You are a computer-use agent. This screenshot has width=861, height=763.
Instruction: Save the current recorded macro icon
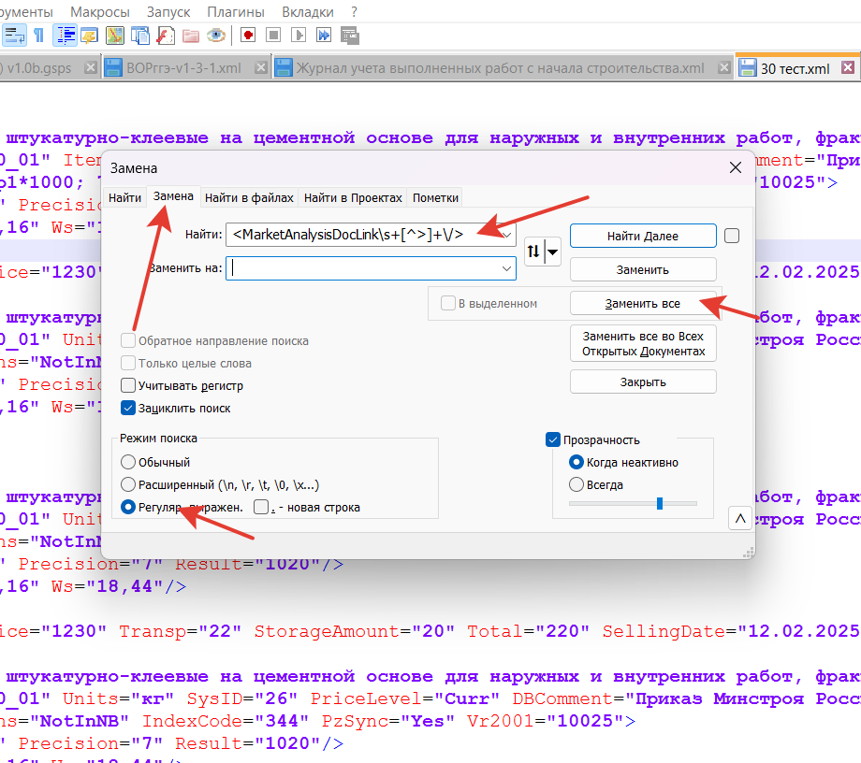point(349,36)
